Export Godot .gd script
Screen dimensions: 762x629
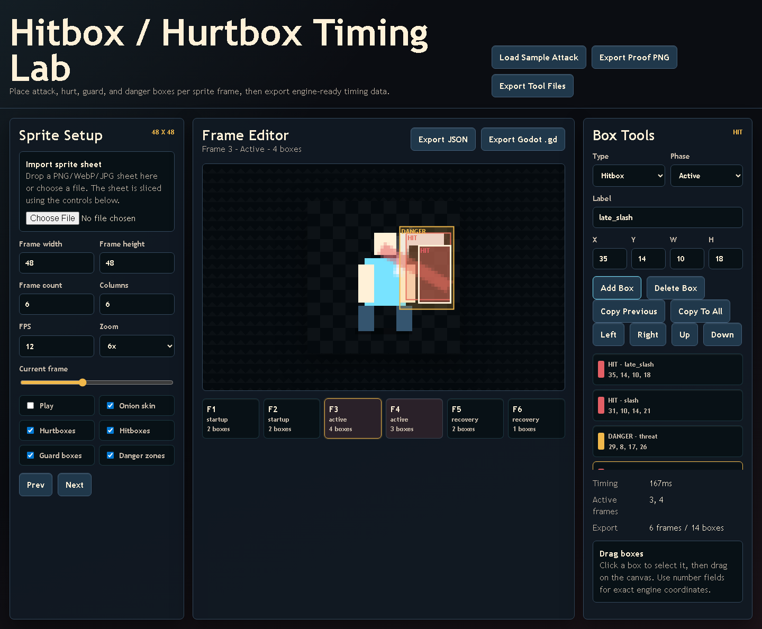click(523, 139)
